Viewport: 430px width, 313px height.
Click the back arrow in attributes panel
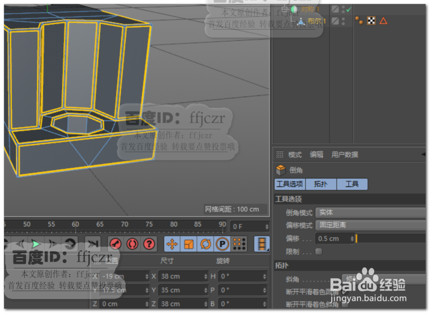[x=424, y=155]
